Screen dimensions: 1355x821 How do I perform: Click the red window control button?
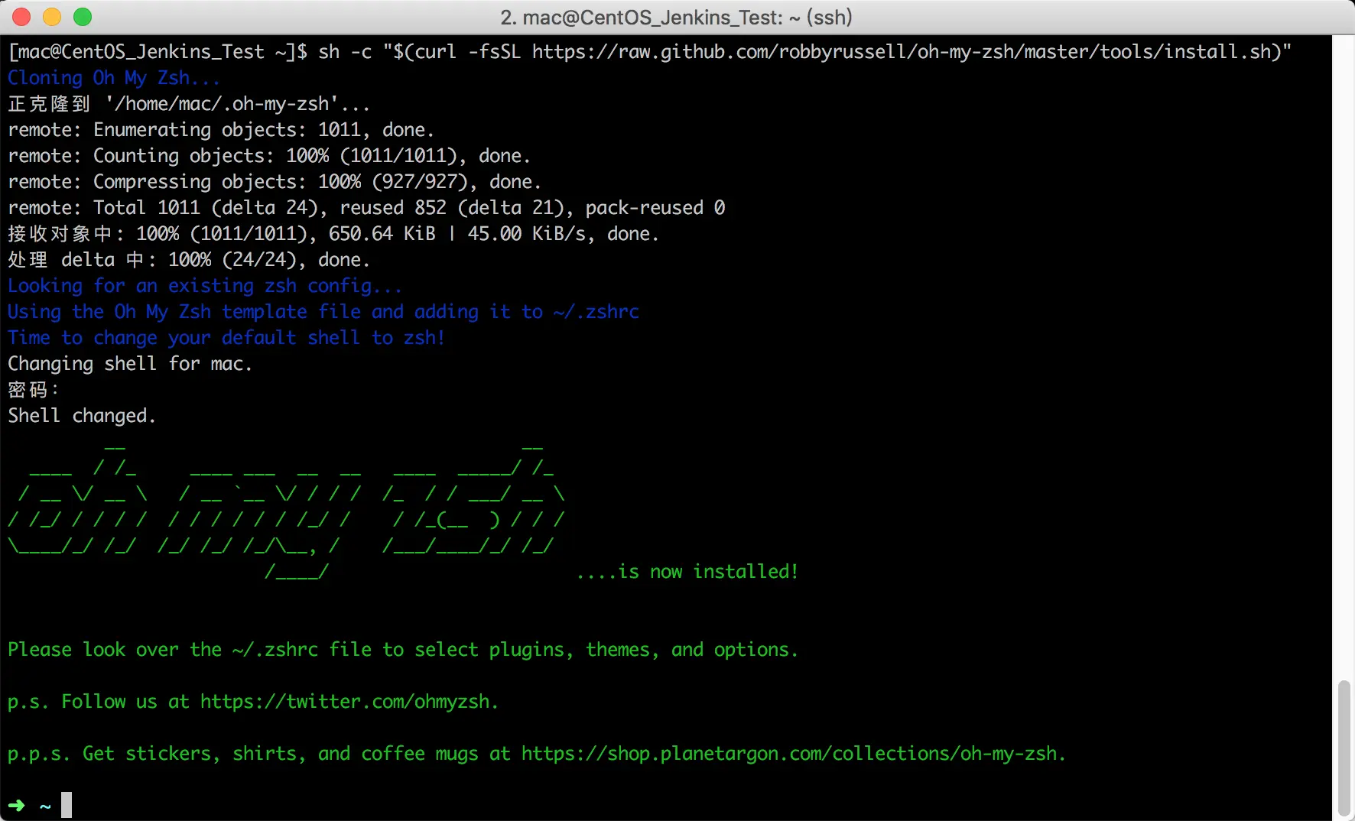pos(21,17)
